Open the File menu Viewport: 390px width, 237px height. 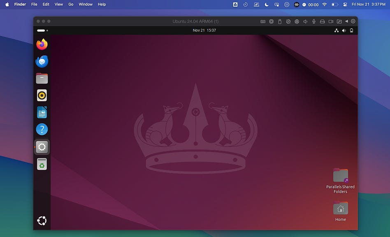pos(34,5)
